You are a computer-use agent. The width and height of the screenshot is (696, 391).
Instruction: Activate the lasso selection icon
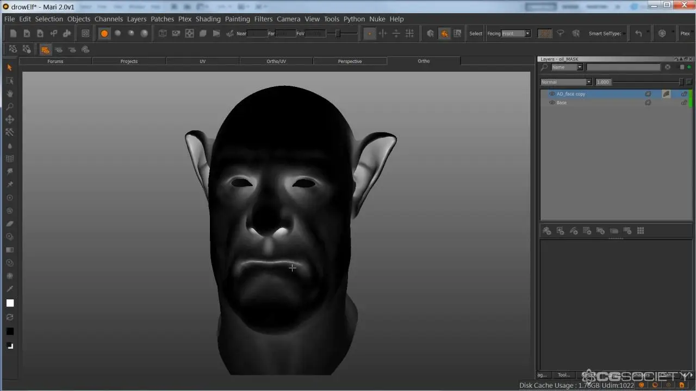click(x=561, y=34)
